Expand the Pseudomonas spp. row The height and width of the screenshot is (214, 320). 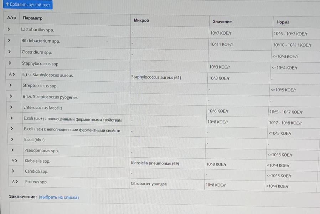[x=12, y=150]
